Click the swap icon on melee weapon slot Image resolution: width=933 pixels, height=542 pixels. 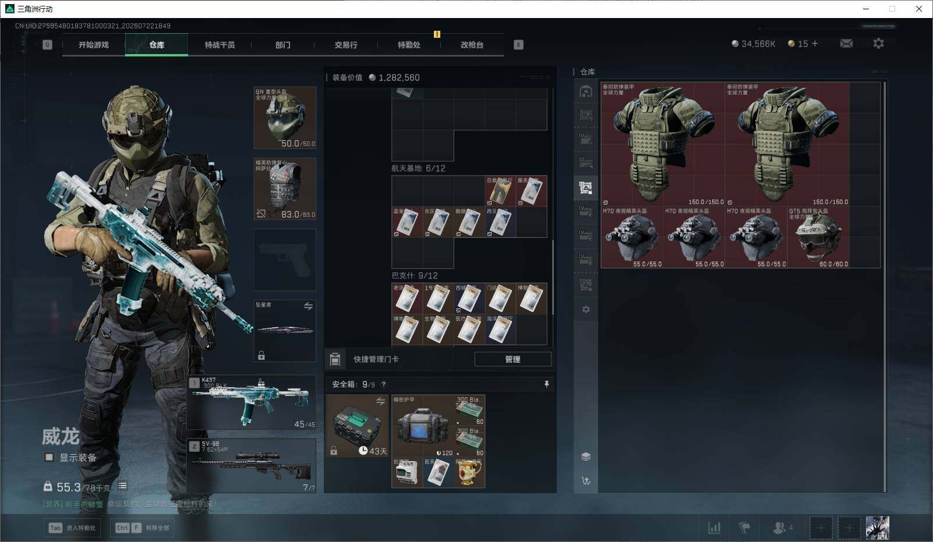click(308, 306)
